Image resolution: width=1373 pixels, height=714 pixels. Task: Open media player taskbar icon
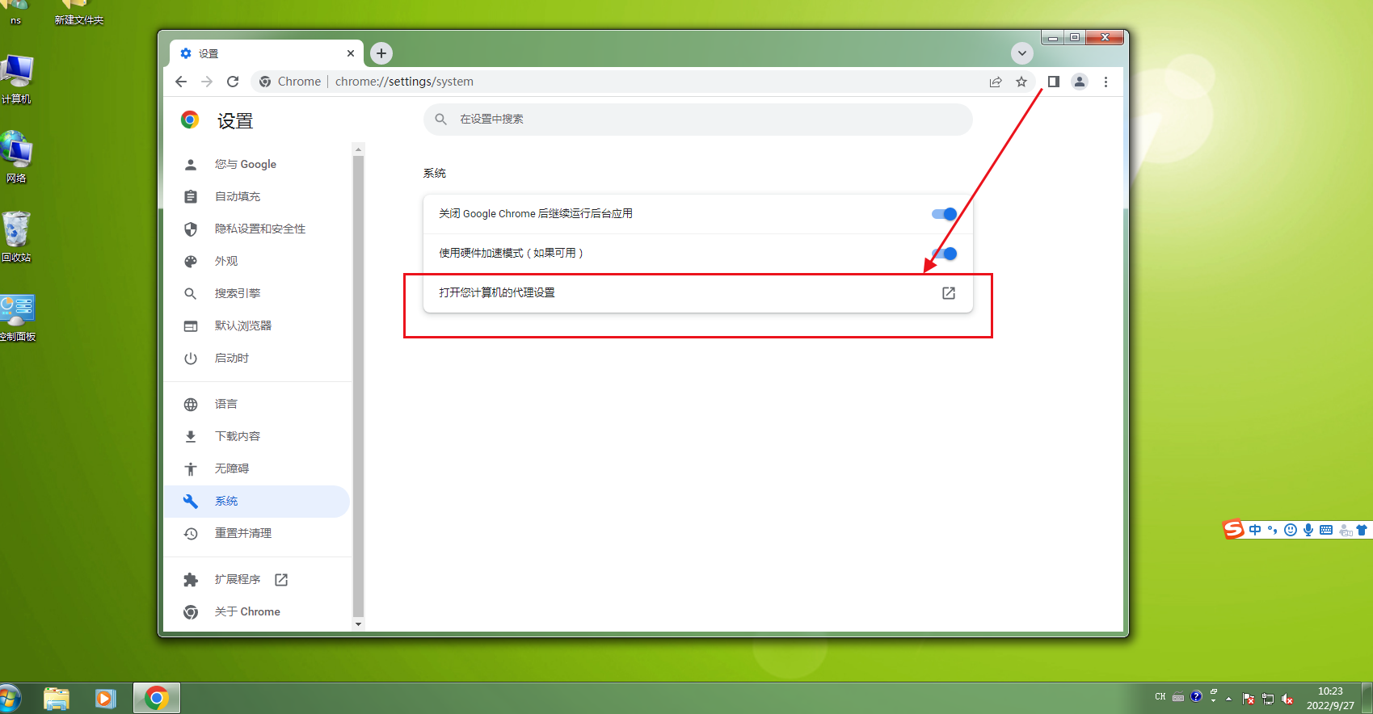click(x=105, y=699)
